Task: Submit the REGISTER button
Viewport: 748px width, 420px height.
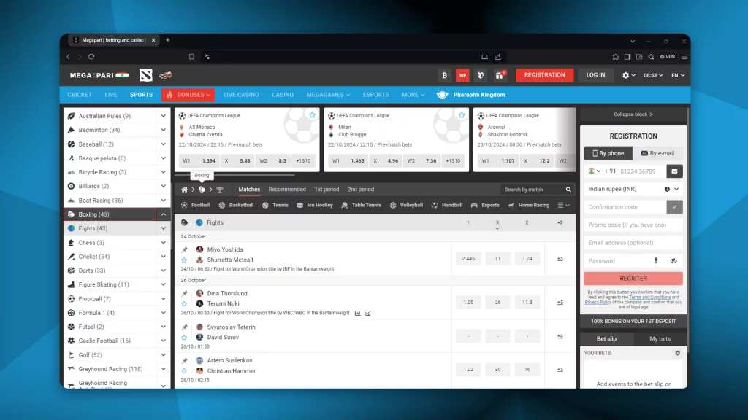Action: click(x=633, y=278)
